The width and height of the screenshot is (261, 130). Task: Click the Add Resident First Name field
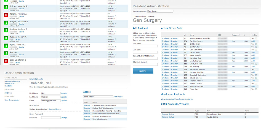145,46
